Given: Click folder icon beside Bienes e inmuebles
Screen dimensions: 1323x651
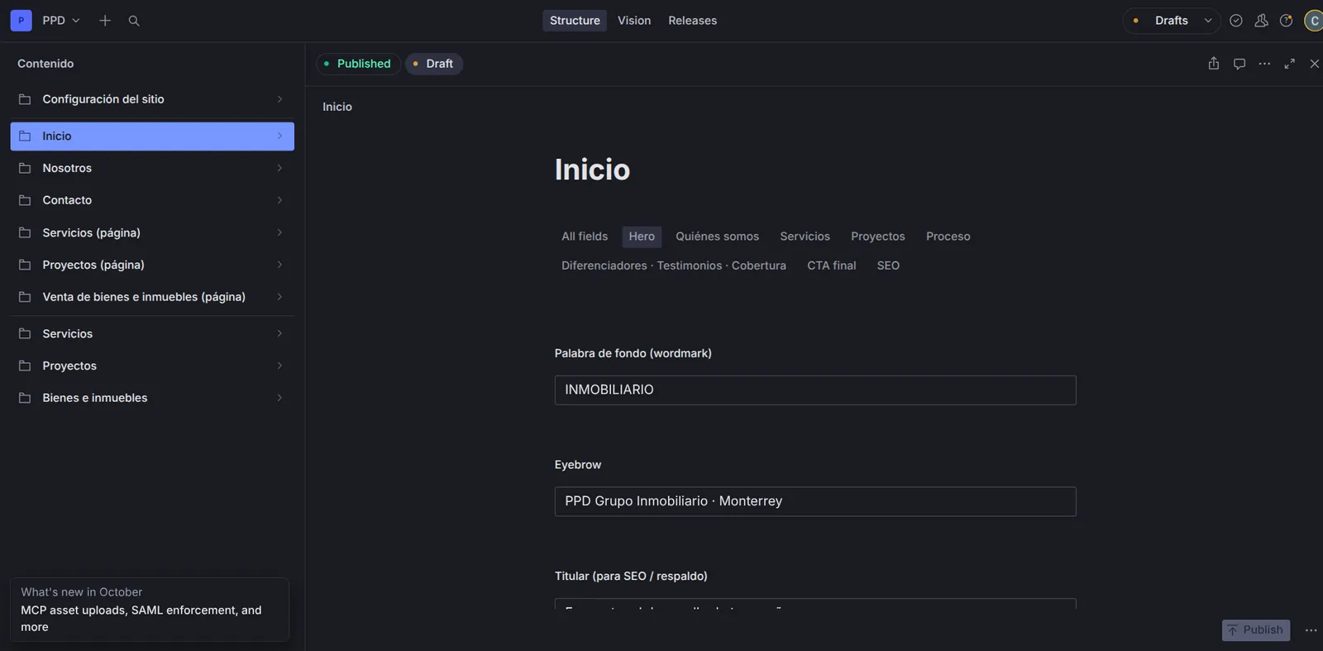Looking at the screenshot, I should [x=25, y=398].
